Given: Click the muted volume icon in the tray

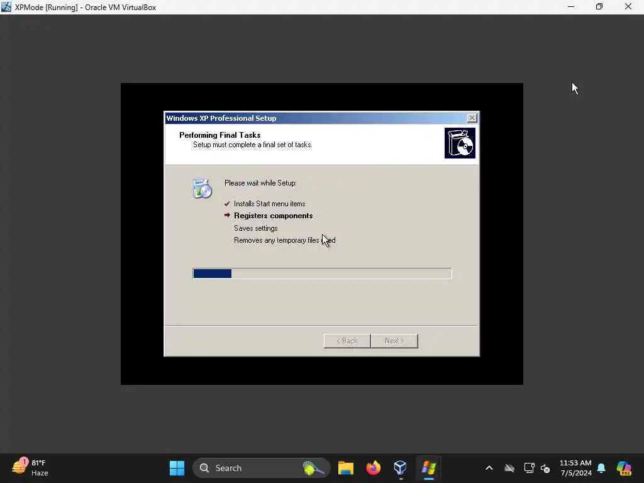Looking at the screenshot, I should 545,468.
